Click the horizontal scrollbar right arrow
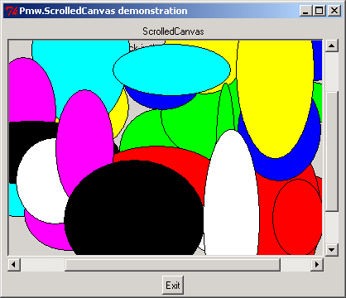 317,265
